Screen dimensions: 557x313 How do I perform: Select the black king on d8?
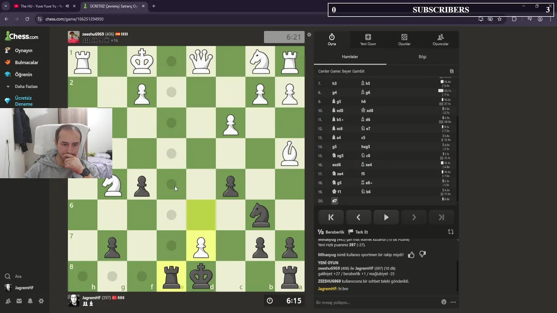pos(201,276)
